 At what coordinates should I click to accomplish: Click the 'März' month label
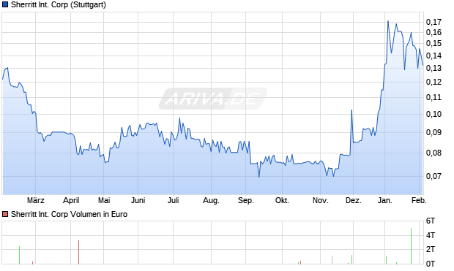36,200
